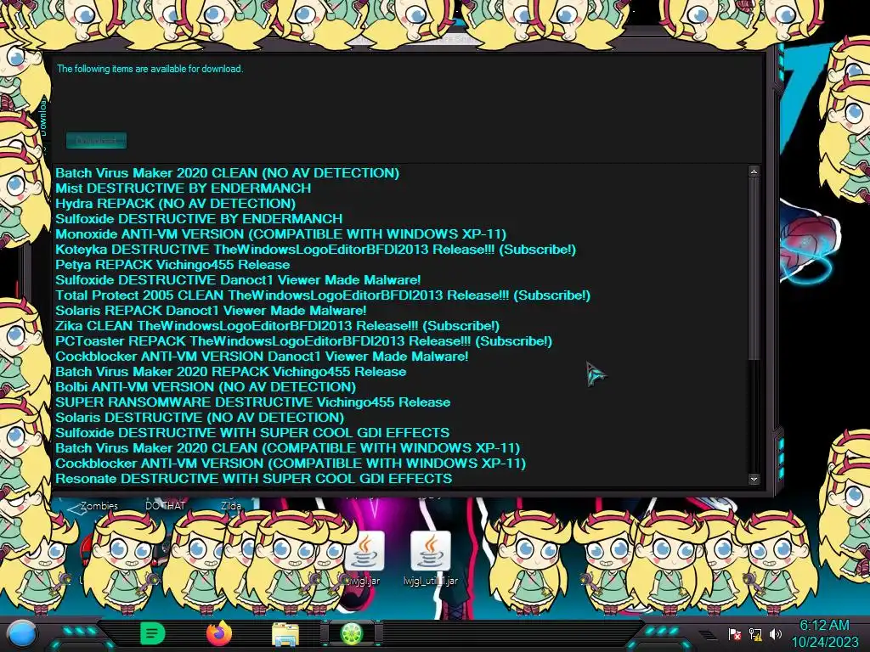Open the Start orb button
The height and width of the screenshot is (652, 870).
click(21, 634)
